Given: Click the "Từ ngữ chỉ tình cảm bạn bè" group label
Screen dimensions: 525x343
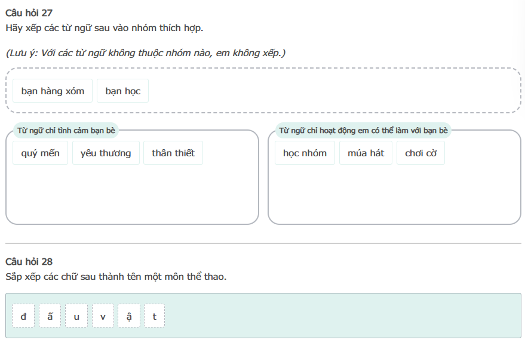Looking at the screenshot, I should (x=66, y=131).
